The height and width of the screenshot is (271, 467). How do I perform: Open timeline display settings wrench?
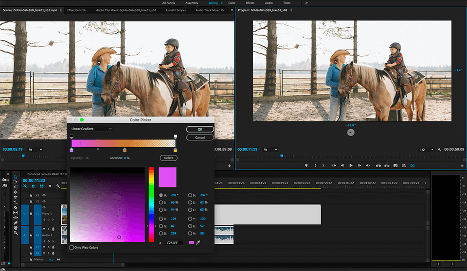(x=58, y=186)
